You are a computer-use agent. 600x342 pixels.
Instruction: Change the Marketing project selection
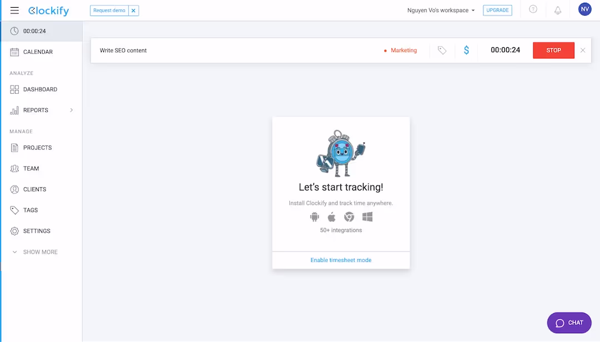tap(400, 51)
